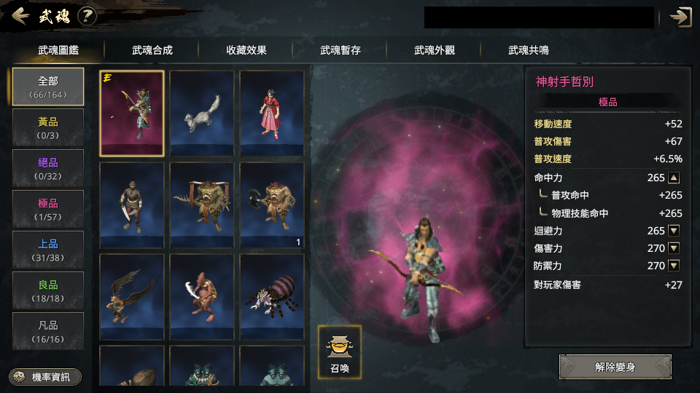
Task: Select the red kimono woman spirit card
Action: point(272,114)
